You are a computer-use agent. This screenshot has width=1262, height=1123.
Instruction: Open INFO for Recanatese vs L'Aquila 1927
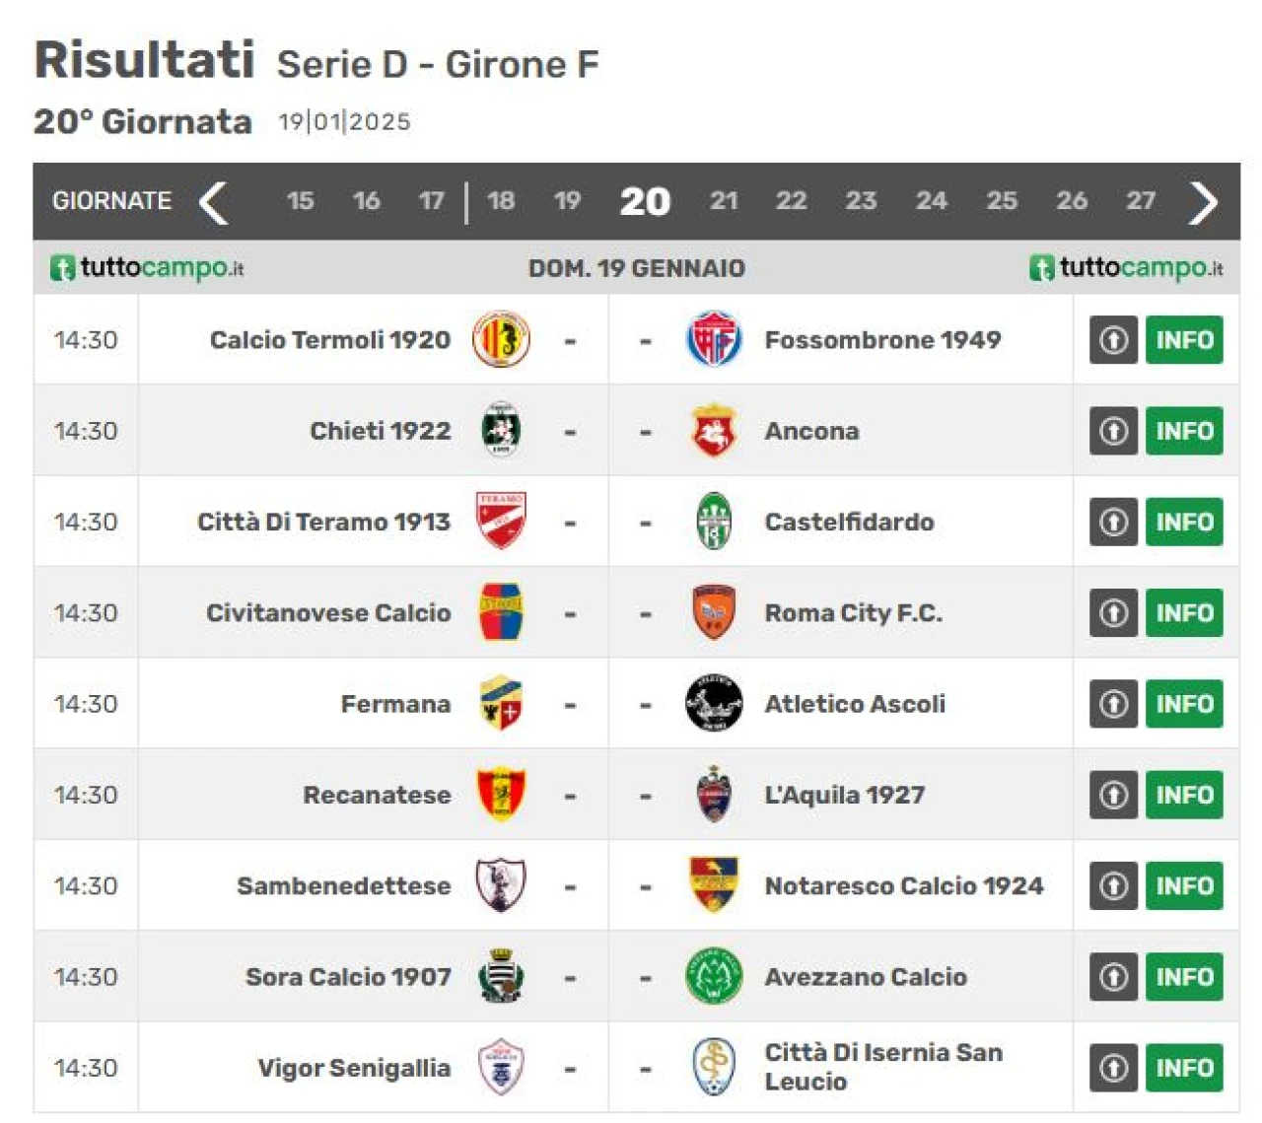1184,795
